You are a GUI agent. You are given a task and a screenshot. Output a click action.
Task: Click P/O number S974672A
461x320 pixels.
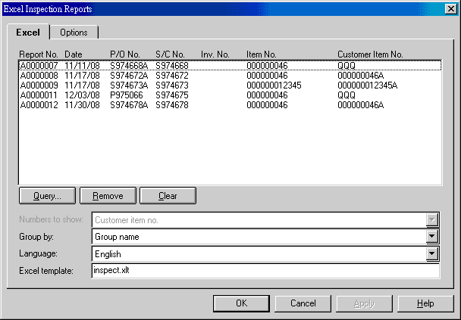(x=129, y=76)
